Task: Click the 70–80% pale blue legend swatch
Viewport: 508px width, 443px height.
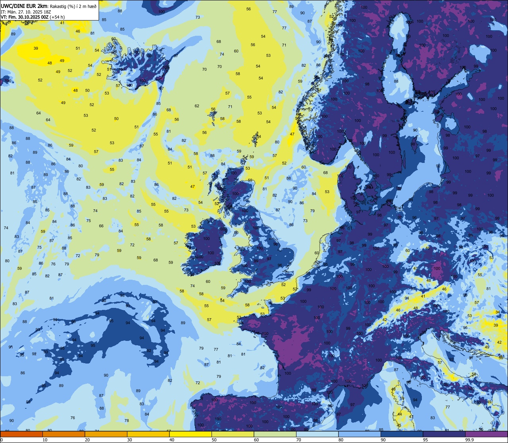Action: pos(317,434)
